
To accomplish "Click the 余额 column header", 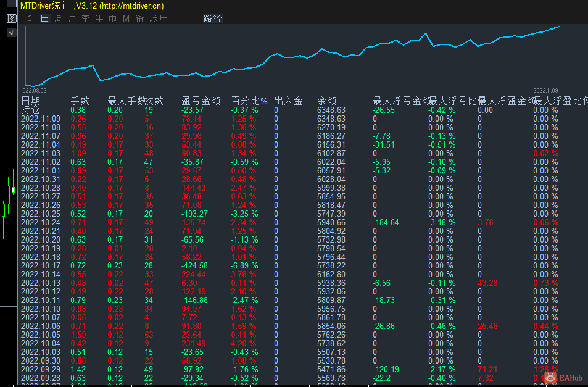I will click(x=326, y=101).
